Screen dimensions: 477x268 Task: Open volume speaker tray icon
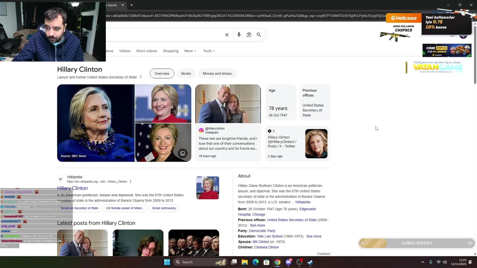pyautogui.click(x=445, y=262)
